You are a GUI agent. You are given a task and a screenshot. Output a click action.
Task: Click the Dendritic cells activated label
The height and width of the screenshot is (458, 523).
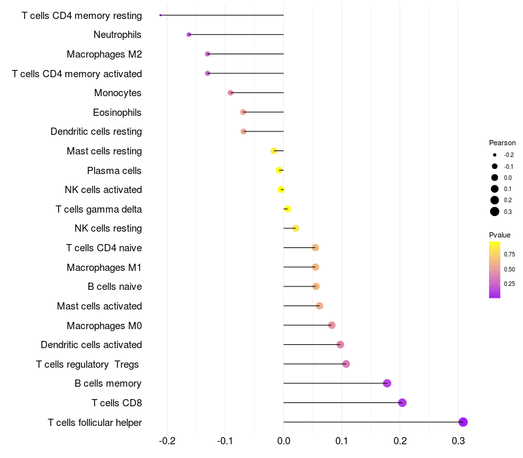92,345
